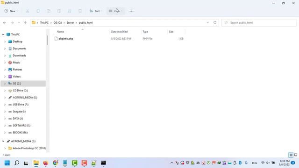Open Task View on taskbar

26,163
